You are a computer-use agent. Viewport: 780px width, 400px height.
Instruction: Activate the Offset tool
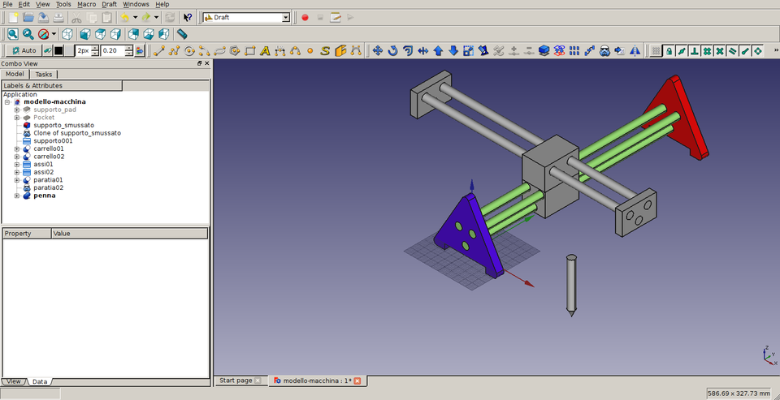(x=408, y=50)
